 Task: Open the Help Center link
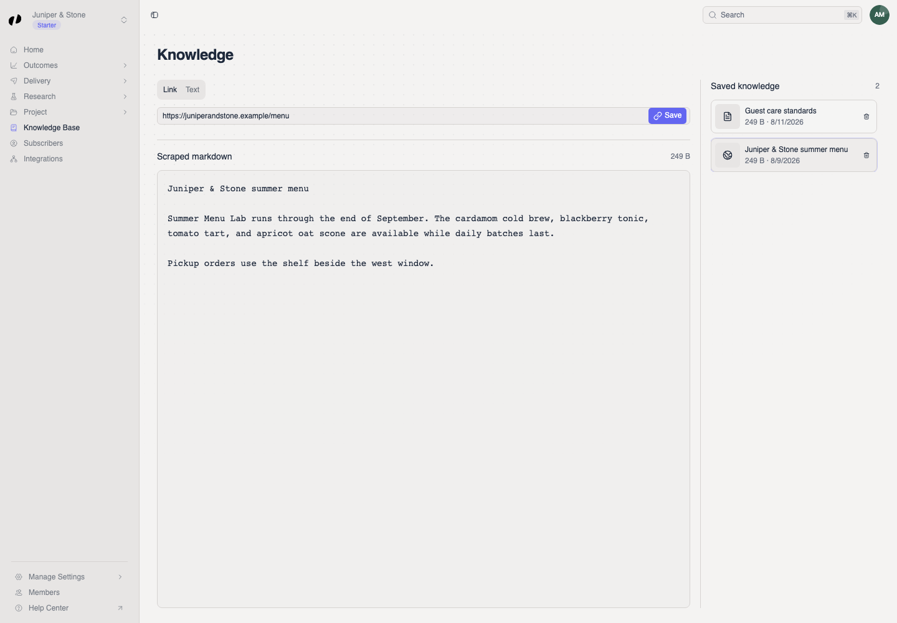[70, 608]
